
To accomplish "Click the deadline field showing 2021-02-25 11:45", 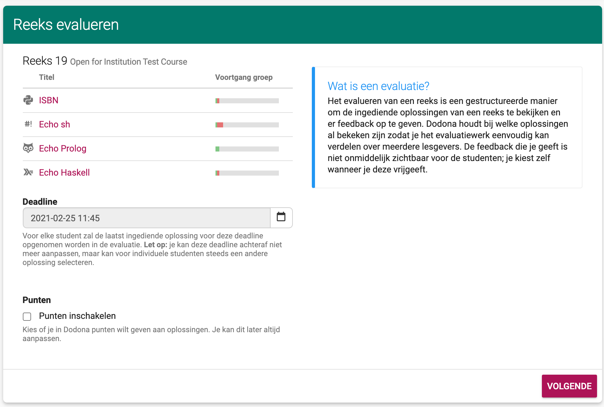I will tap(146, 218).
